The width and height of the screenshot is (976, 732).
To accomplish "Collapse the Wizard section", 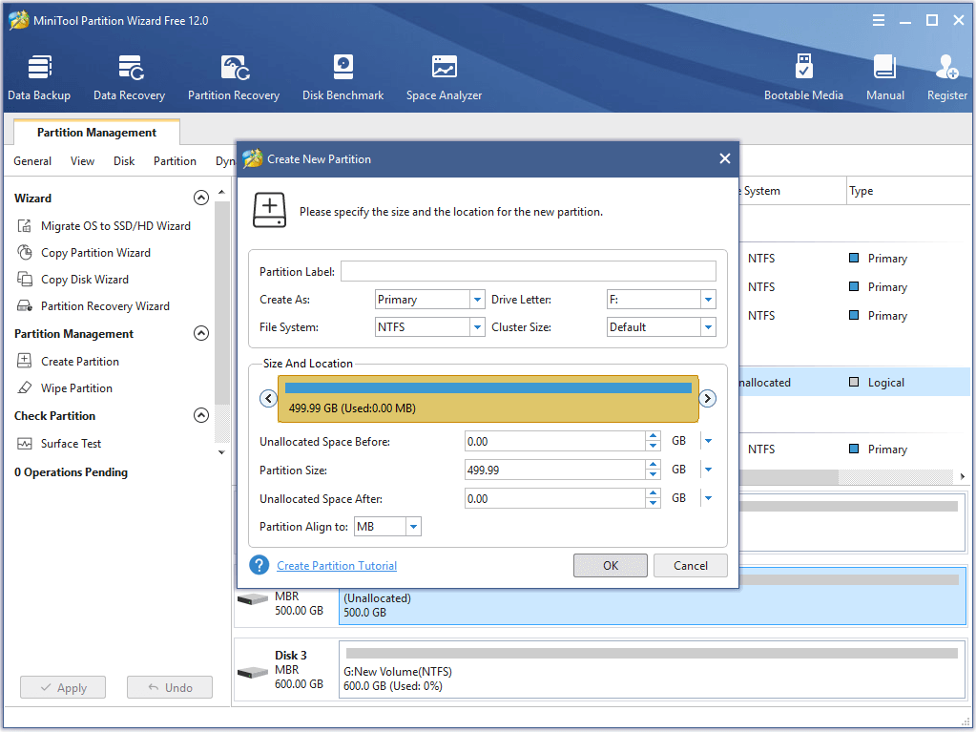I will tap(201, 198).
